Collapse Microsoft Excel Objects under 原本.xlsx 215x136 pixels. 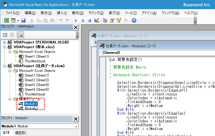(x=10, y=52)
